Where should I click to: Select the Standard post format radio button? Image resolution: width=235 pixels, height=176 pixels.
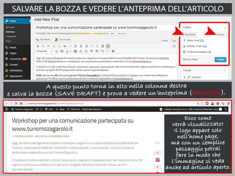[x=184, y=77]
